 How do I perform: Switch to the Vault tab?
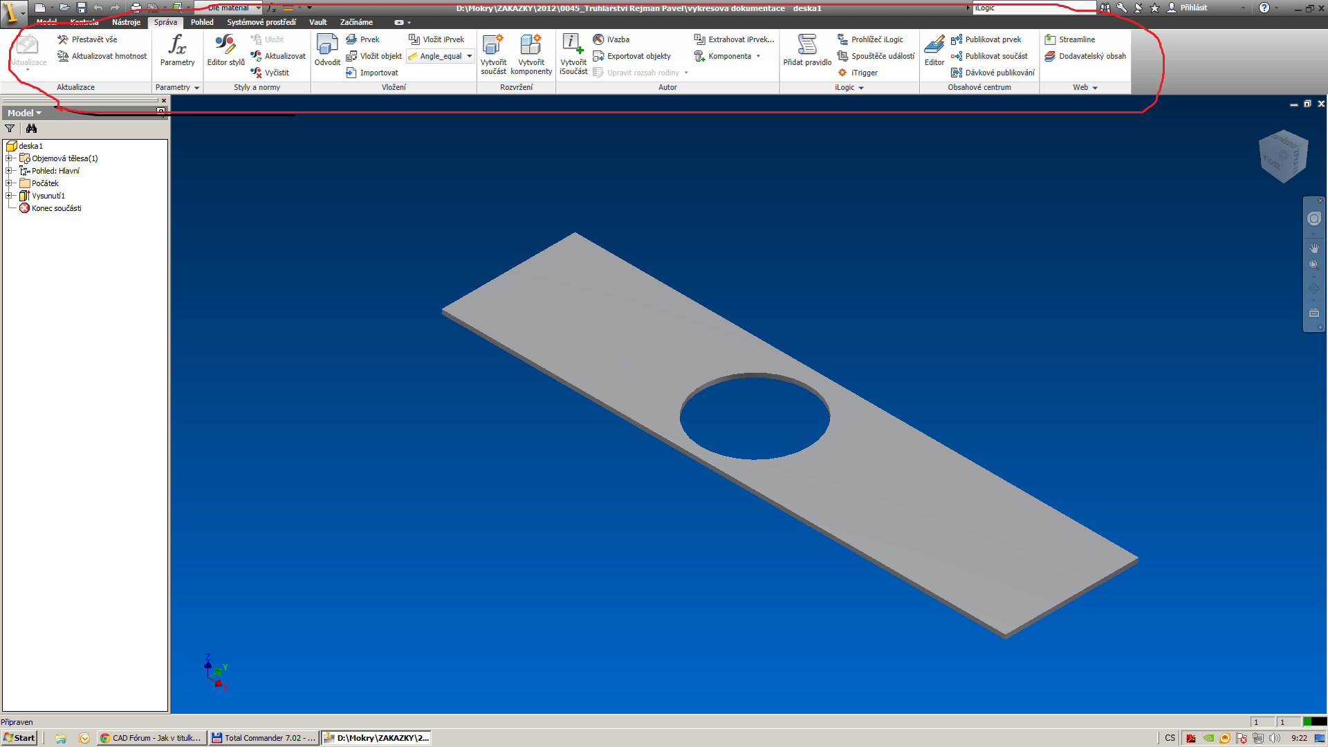317,22
